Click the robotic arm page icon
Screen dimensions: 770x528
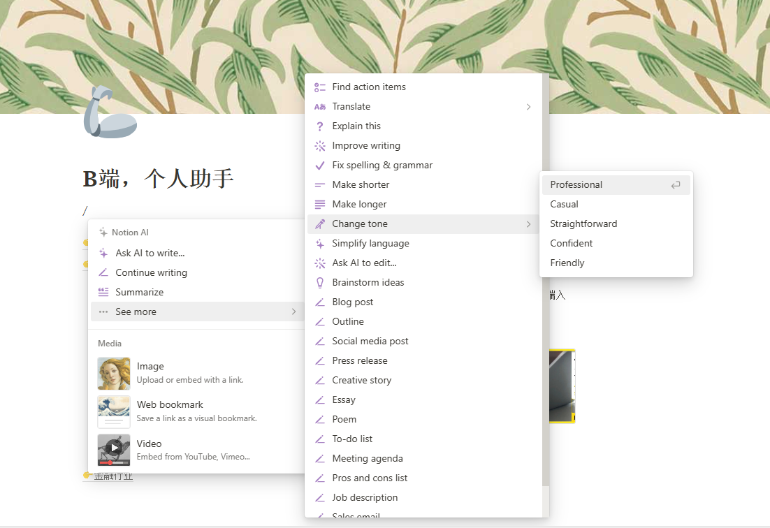(x=110, y=112)
